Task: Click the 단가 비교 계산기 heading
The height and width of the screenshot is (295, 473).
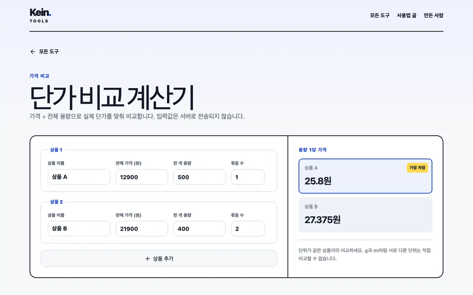Action: 112,98
